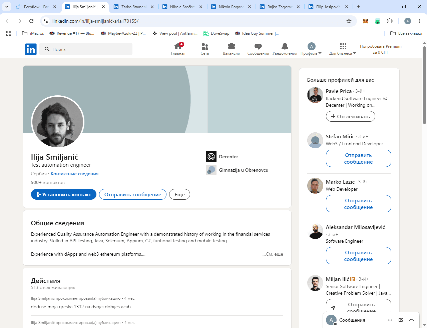The width and height of the screenshot is (427, 328).
Task: Click the LinkedIn search field
Action: tap(86, 49)
